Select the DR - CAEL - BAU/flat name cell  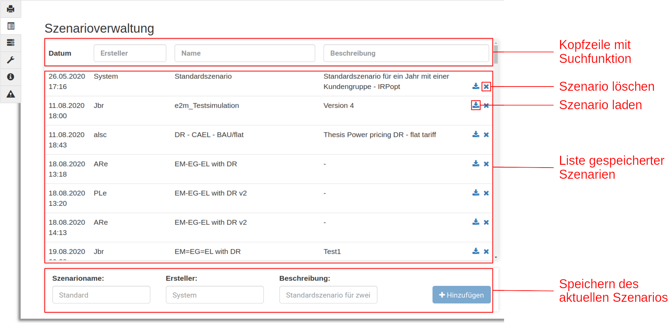[209, 135]
